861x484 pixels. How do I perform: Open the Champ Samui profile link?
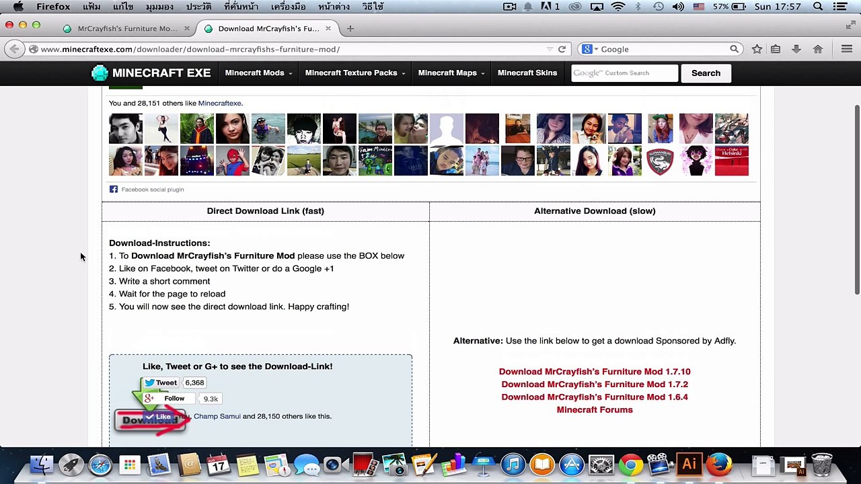click(x=217, y=417)
